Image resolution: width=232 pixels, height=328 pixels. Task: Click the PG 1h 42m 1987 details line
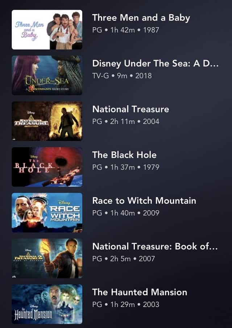[125, 30]
